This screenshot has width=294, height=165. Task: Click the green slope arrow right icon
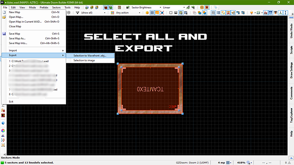tap(193, 7)
